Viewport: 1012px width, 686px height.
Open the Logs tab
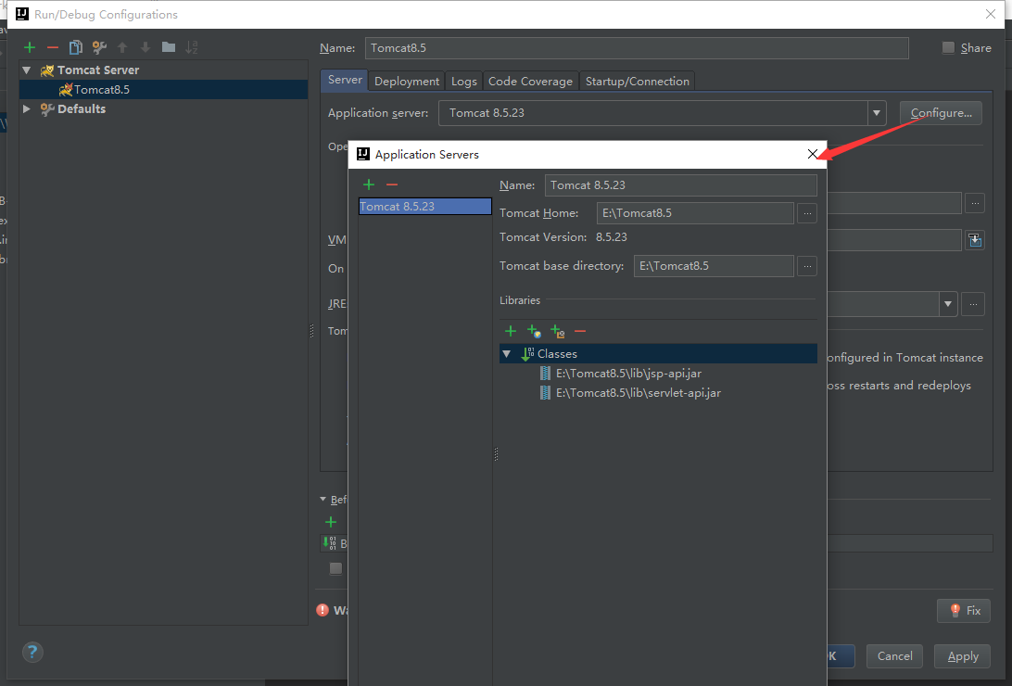464,82
